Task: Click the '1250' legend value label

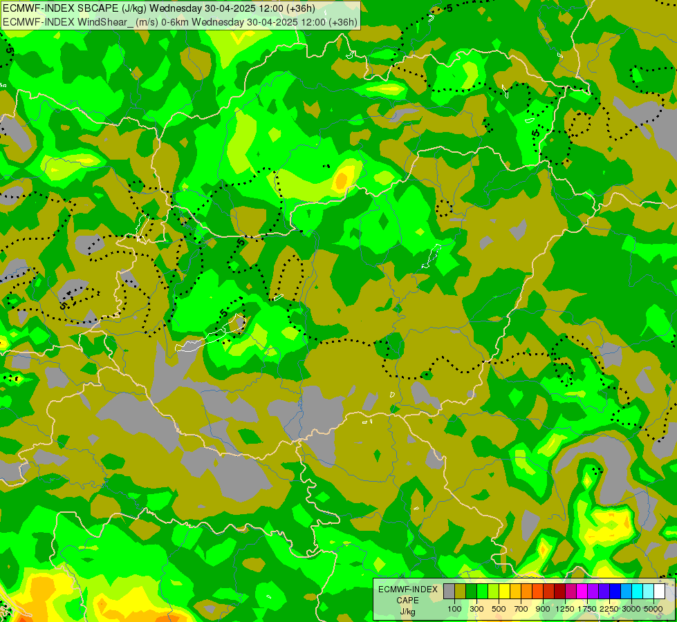Action: tap(565, 609)
